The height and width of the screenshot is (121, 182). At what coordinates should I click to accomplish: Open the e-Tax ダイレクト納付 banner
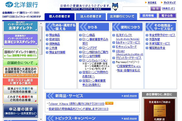tap(20, 54)
